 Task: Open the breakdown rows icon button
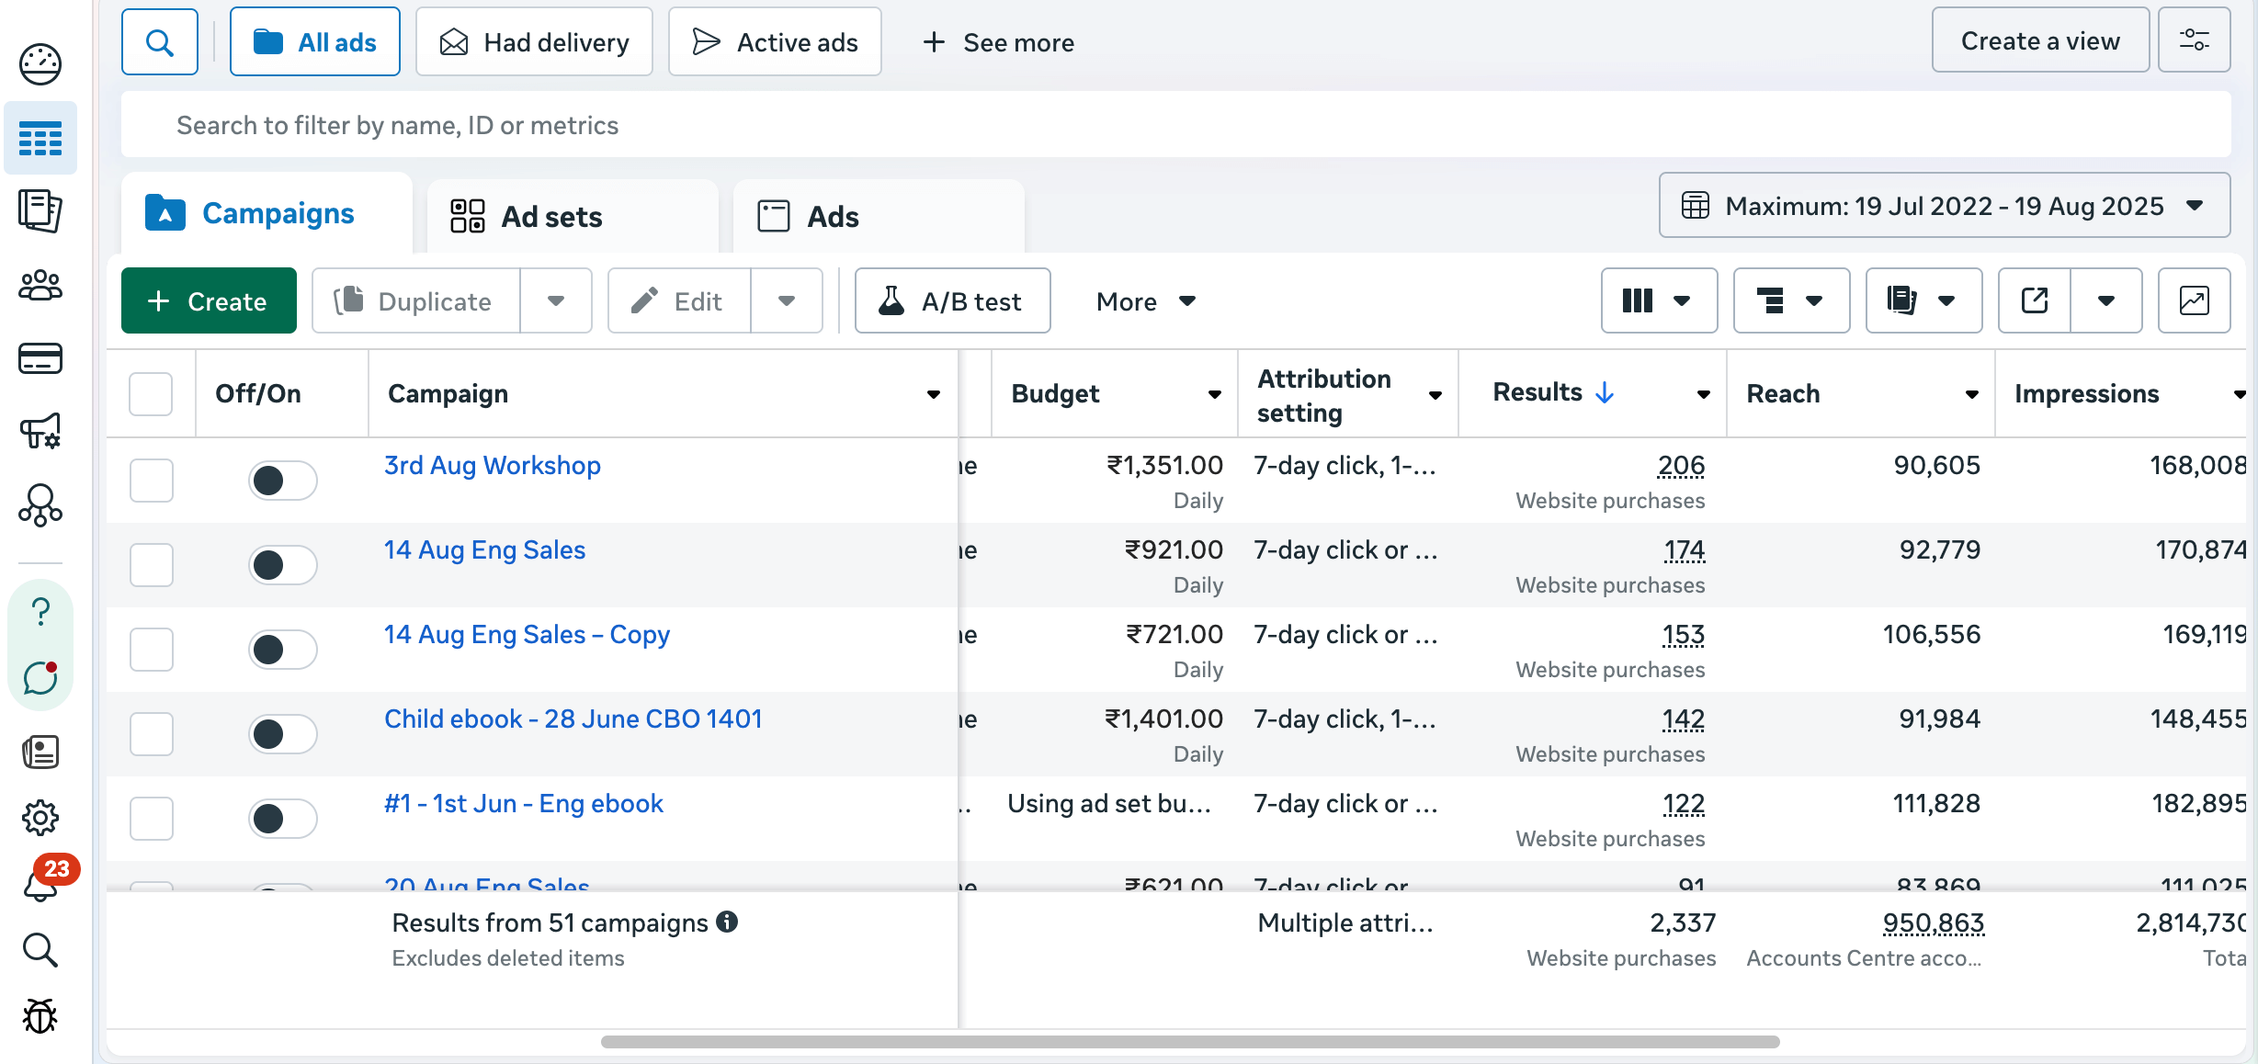(1791, 300)
